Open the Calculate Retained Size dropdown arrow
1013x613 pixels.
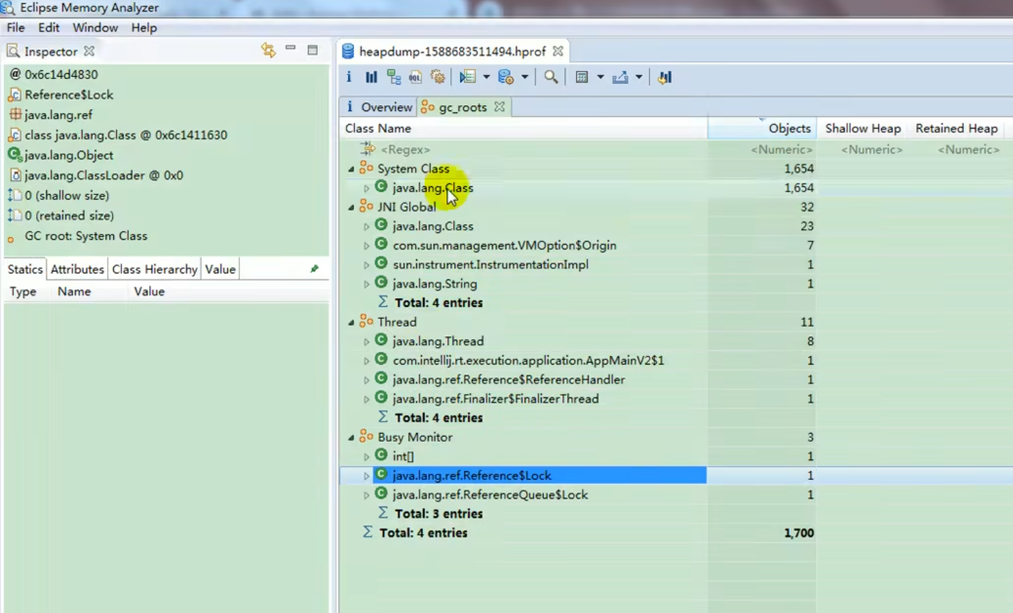point(600,77)
